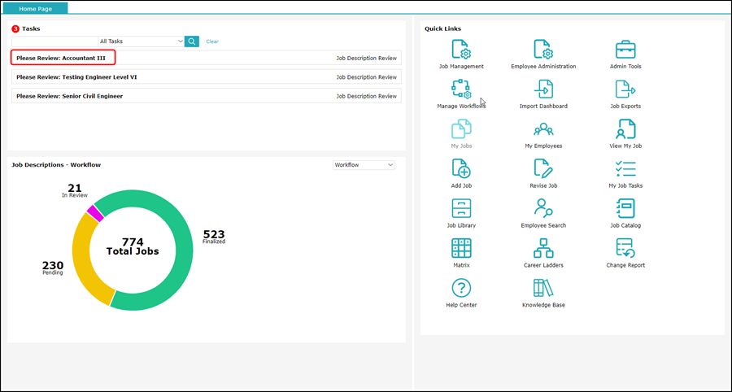Open the Please Review: Accountant III task
This screenshot has width=732, height=392.
pyautogui.click(x=63, y=58)
